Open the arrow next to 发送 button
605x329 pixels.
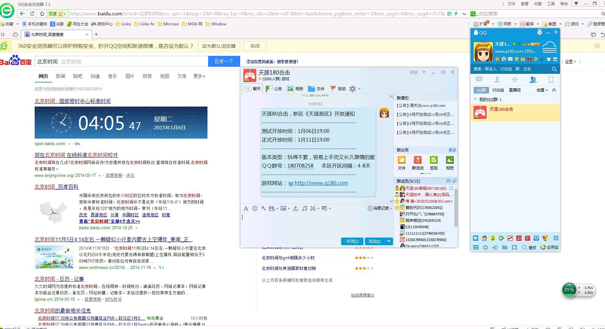pos(389,241)
